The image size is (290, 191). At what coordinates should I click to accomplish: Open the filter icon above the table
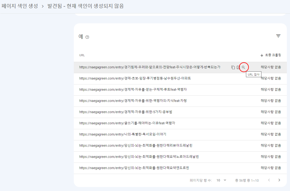coord(278,36)
